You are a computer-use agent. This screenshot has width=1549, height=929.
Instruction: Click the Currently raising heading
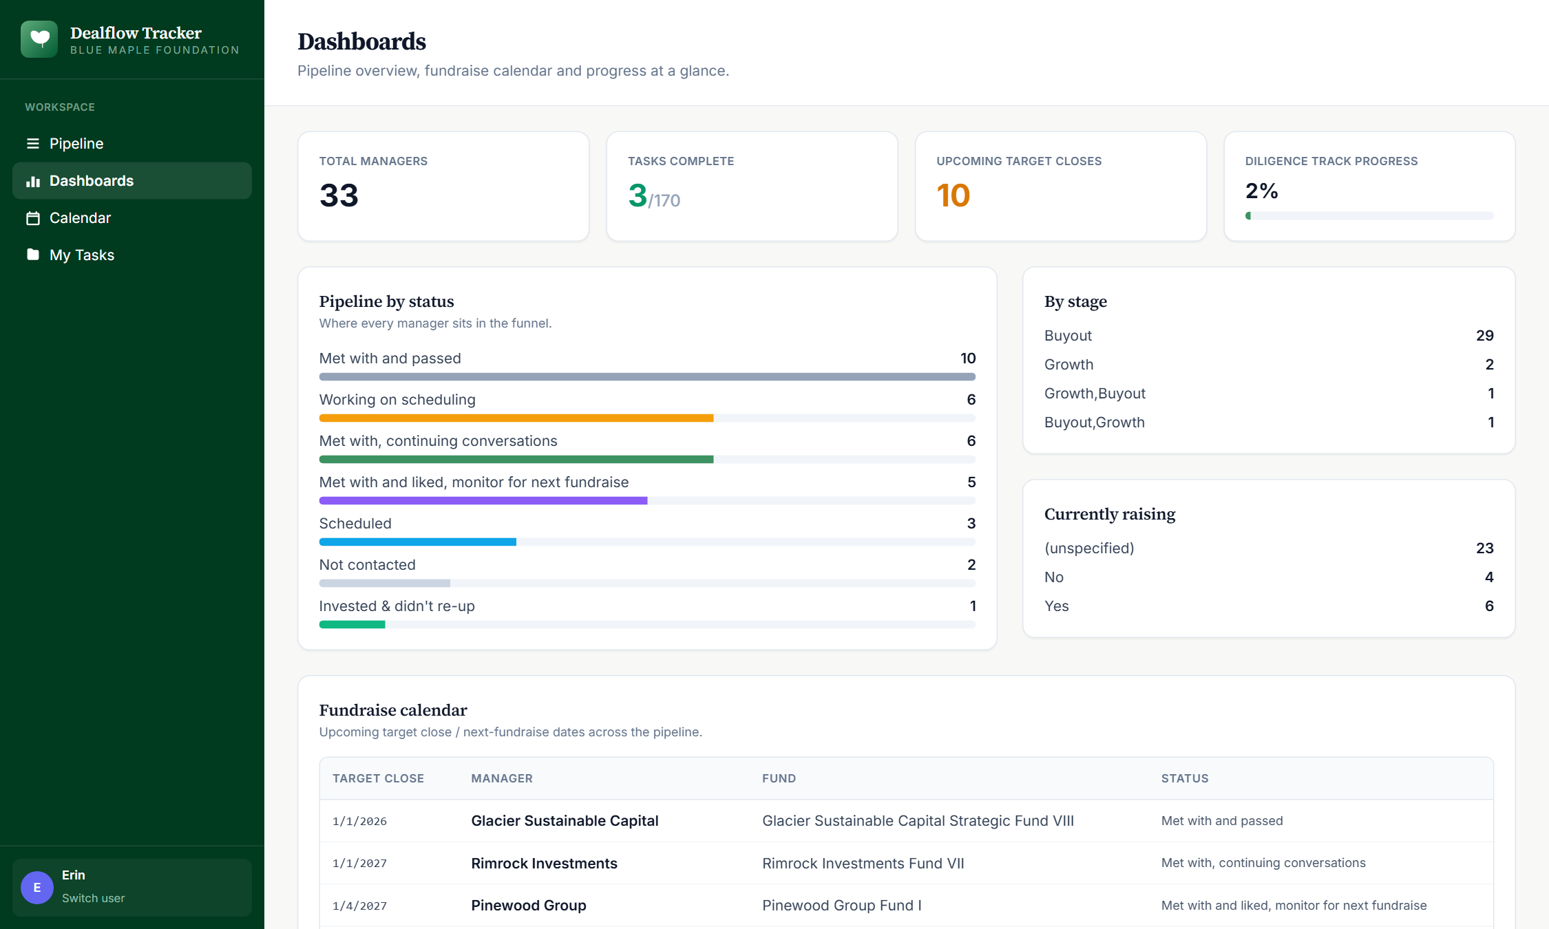pos(1110,514)
